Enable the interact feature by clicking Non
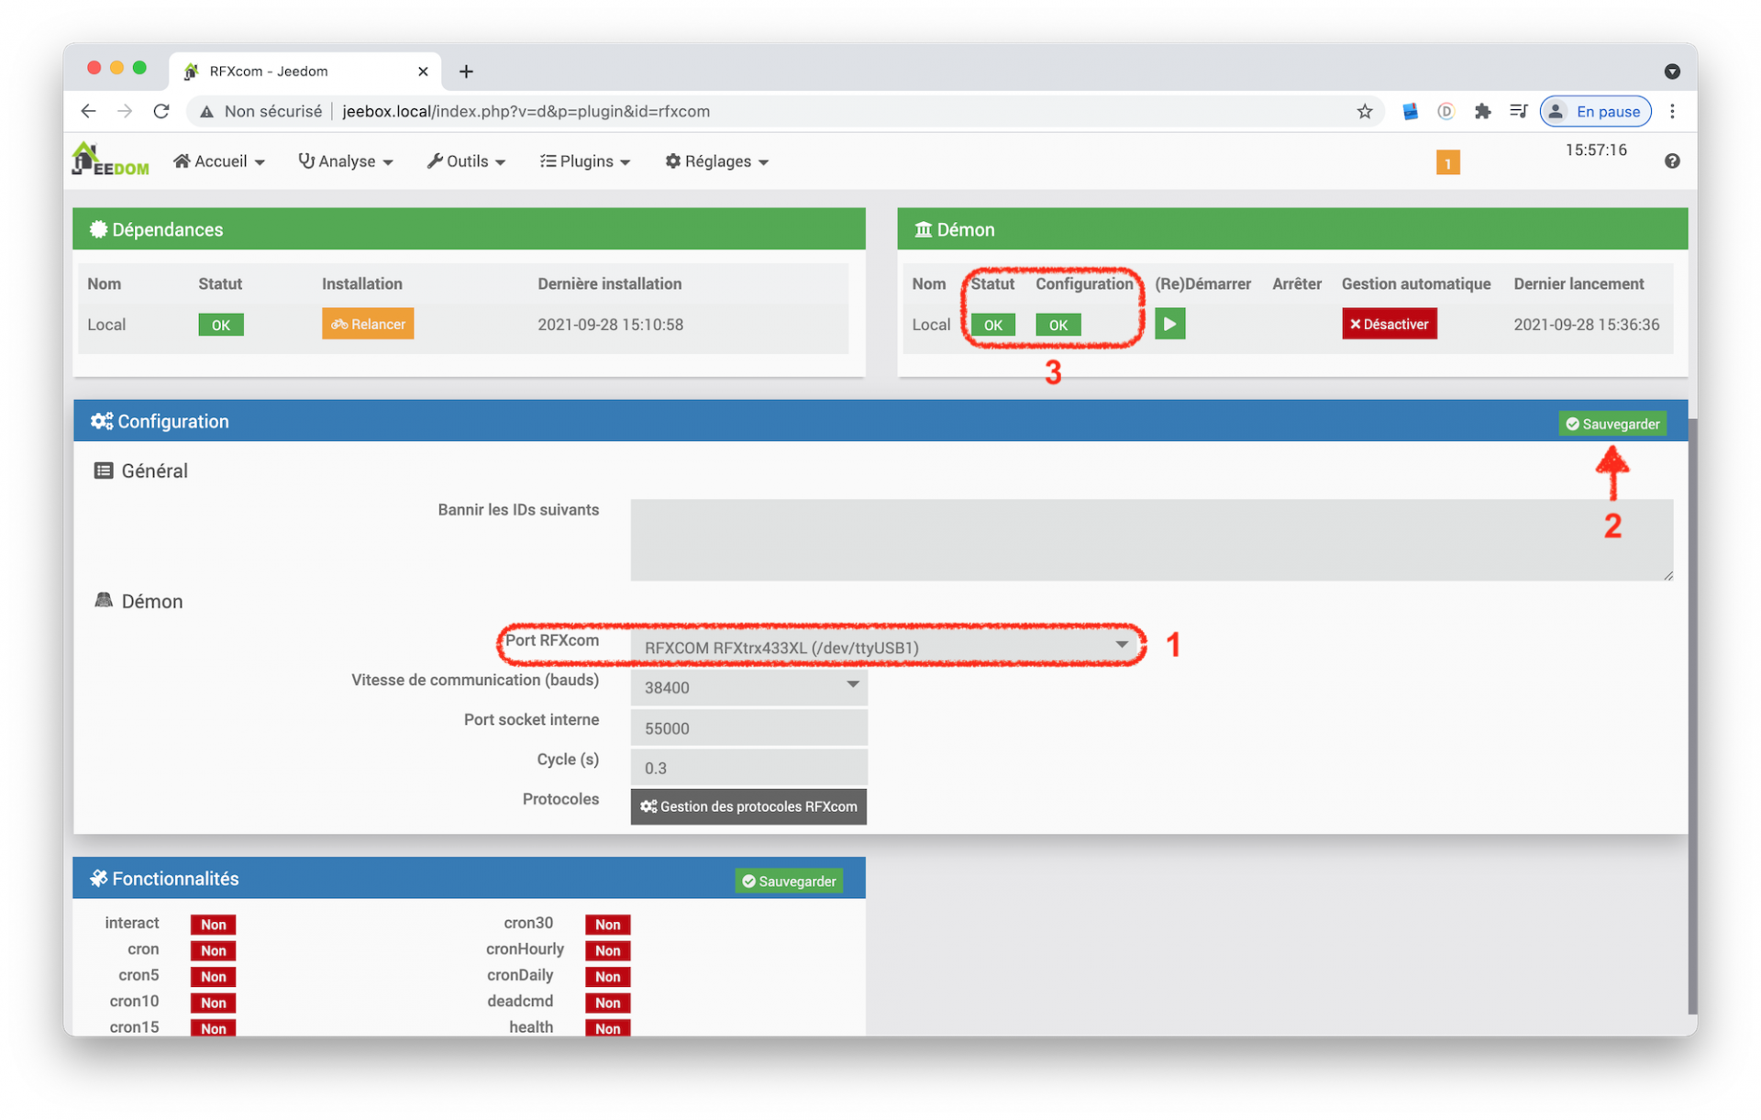 213,924
